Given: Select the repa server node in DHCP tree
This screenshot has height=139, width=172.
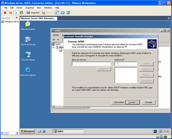Looking at the screenshot, I should [60, 47].
